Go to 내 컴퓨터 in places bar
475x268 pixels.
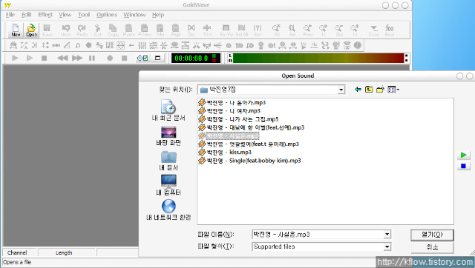click(168, 185)
